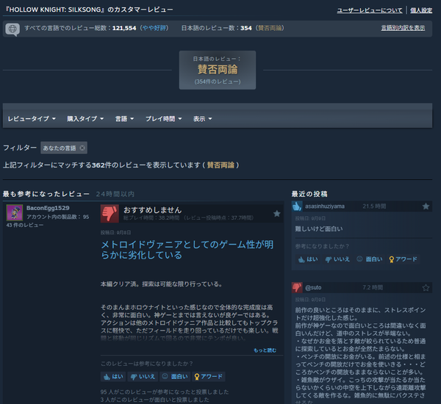
Task: Click 言語別内訳を表示 link
Action: (403, 28)
